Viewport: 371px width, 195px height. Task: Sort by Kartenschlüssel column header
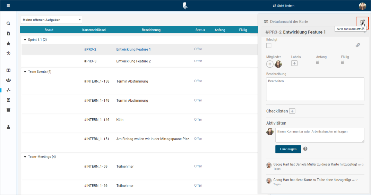[x=94, y=30]
